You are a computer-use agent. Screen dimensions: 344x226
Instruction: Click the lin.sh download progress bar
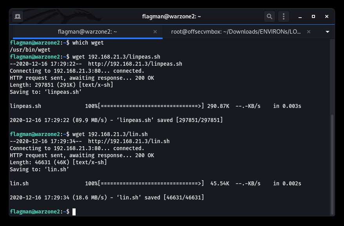click(151, 183)
